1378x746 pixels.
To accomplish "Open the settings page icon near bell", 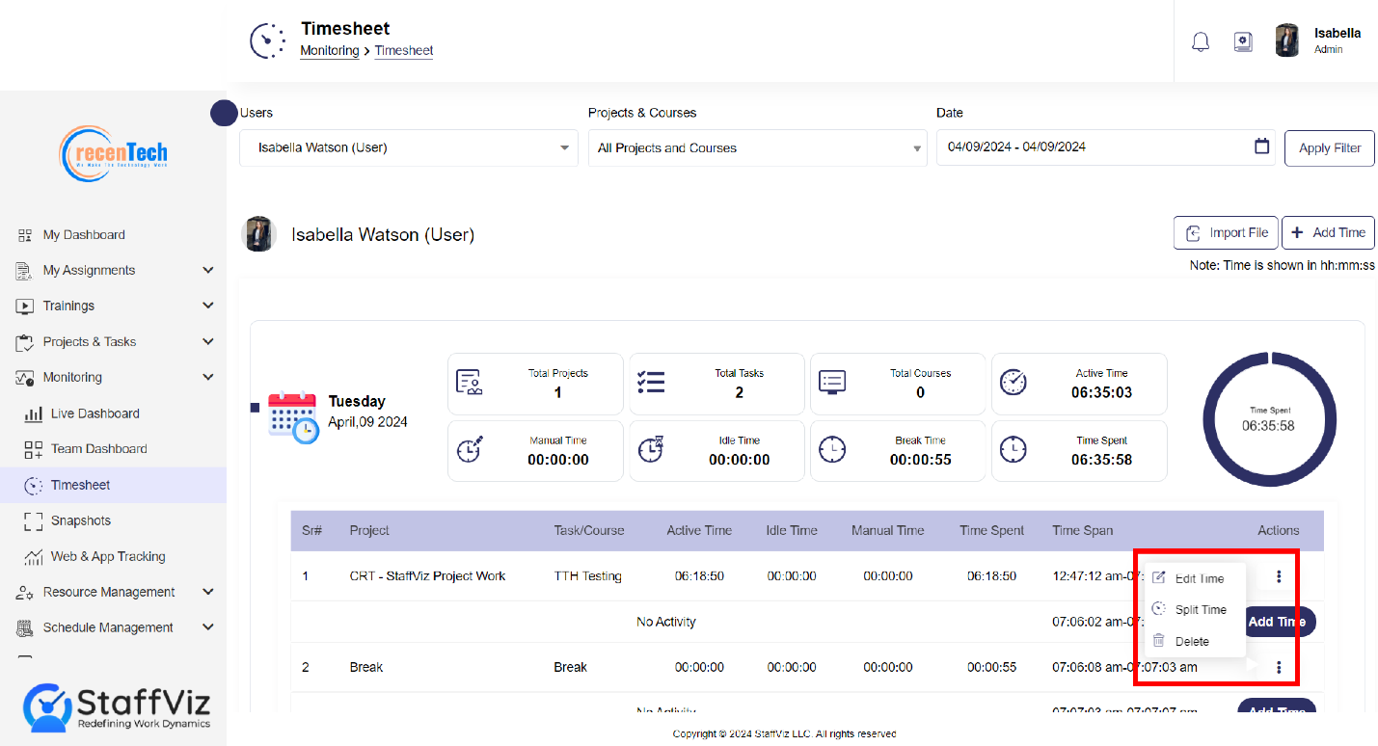I will [1243, 42].
